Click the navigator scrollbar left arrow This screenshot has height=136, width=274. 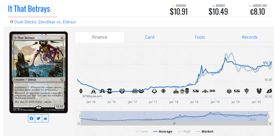pos(79,124)
